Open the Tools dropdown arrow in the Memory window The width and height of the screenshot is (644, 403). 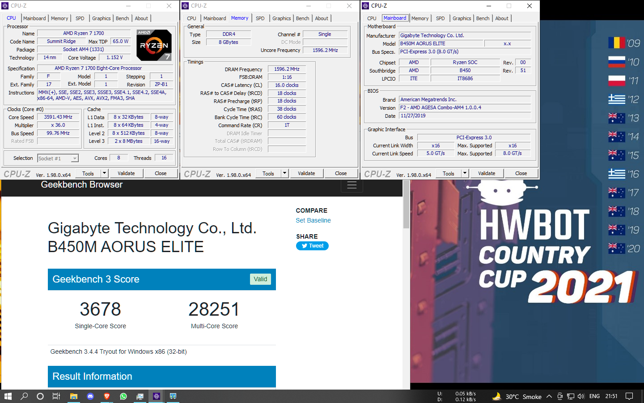tap(284, 173)
